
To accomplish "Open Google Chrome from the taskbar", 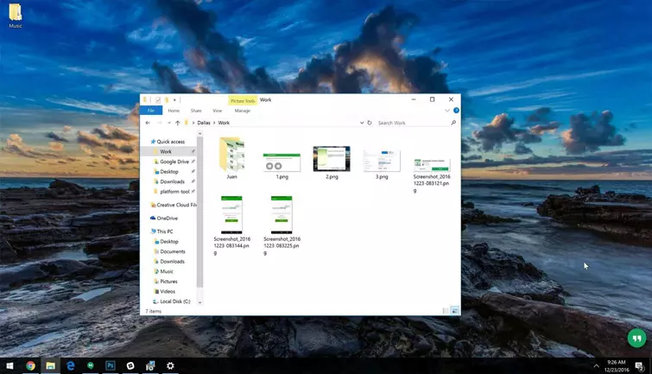I will [x=30, y=366].
